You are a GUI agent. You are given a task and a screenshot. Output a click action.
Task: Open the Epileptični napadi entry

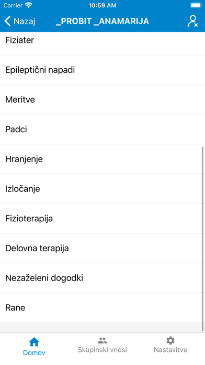click(102, 70)
